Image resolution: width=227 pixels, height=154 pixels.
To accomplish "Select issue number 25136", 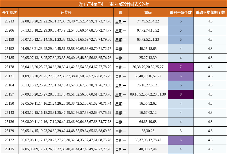I will pos(9,122).
